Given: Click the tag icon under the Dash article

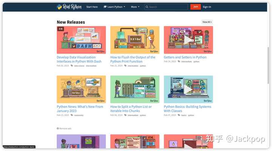Looking at the screenshot, I should 72,66.
